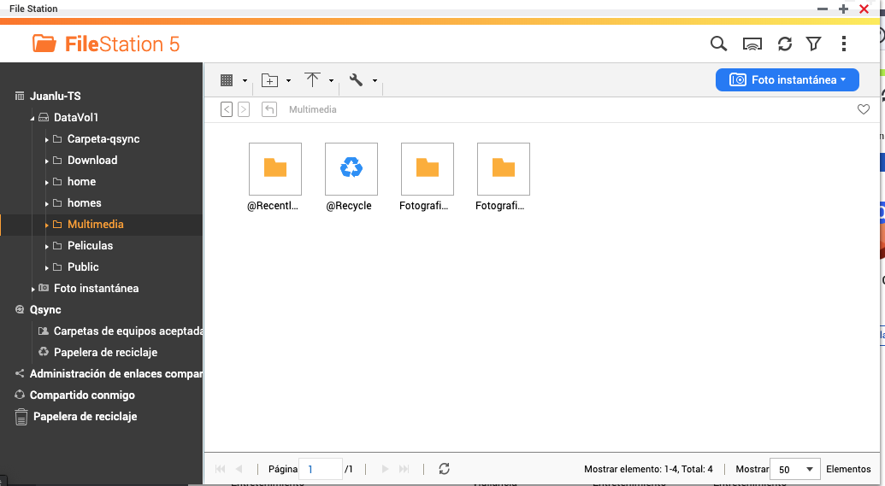
Task: Open the remote connection/media streaming icon
Action: pos(752,44)
